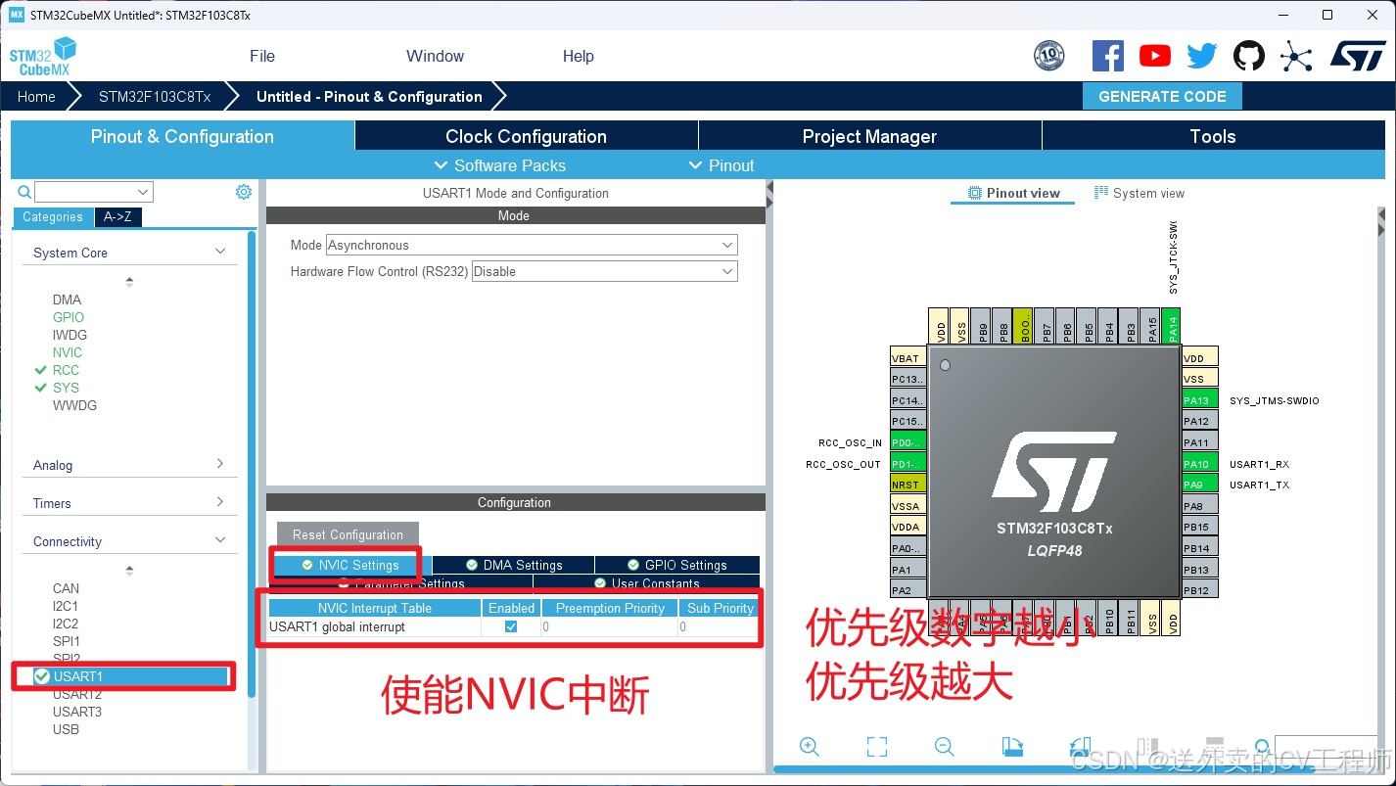Open the search settings gear icon

[243, 192]
